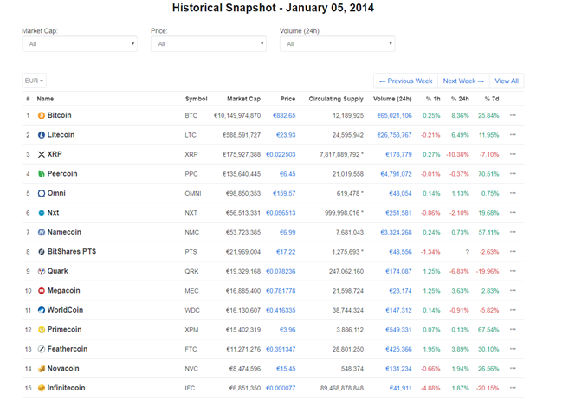Click the Nxt logo icon
Screen dimensions: 575x400
tap(42, 213)
